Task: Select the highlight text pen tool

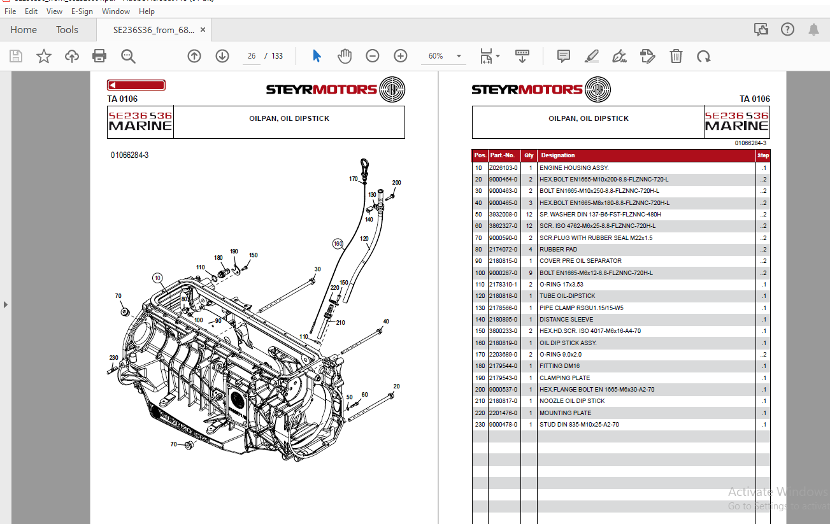Action: pyautogui.click(x=592, y=56)
